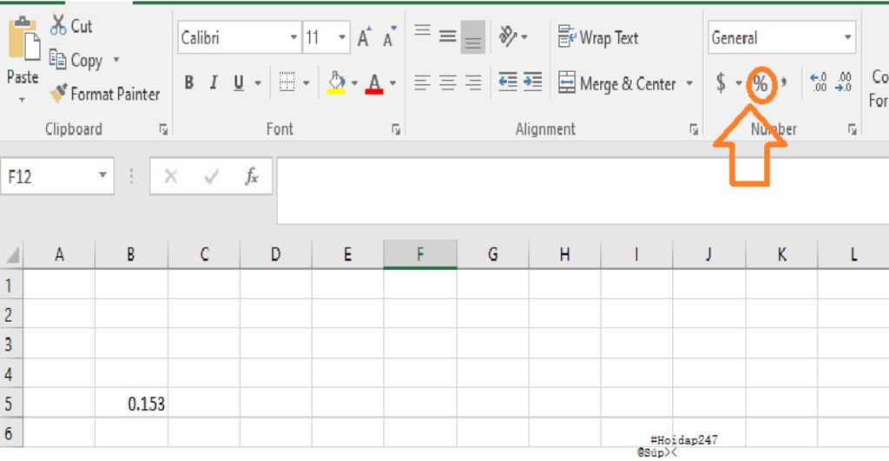
Task: Click the Format Painter brush icon
Action: [x=58, y=94]
